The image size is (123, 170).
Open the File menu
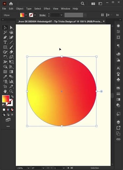point(4,8)
